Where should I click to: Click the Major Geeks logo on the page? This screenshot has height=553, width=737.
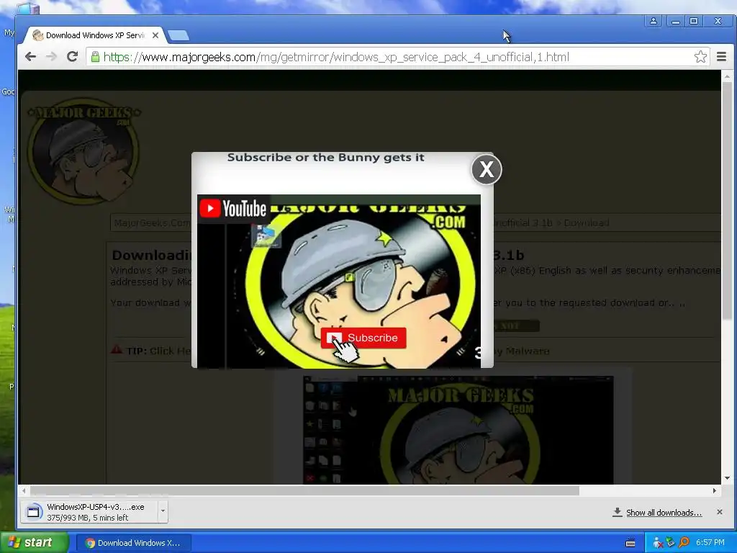pyautogui.click(x=83, y=151)
